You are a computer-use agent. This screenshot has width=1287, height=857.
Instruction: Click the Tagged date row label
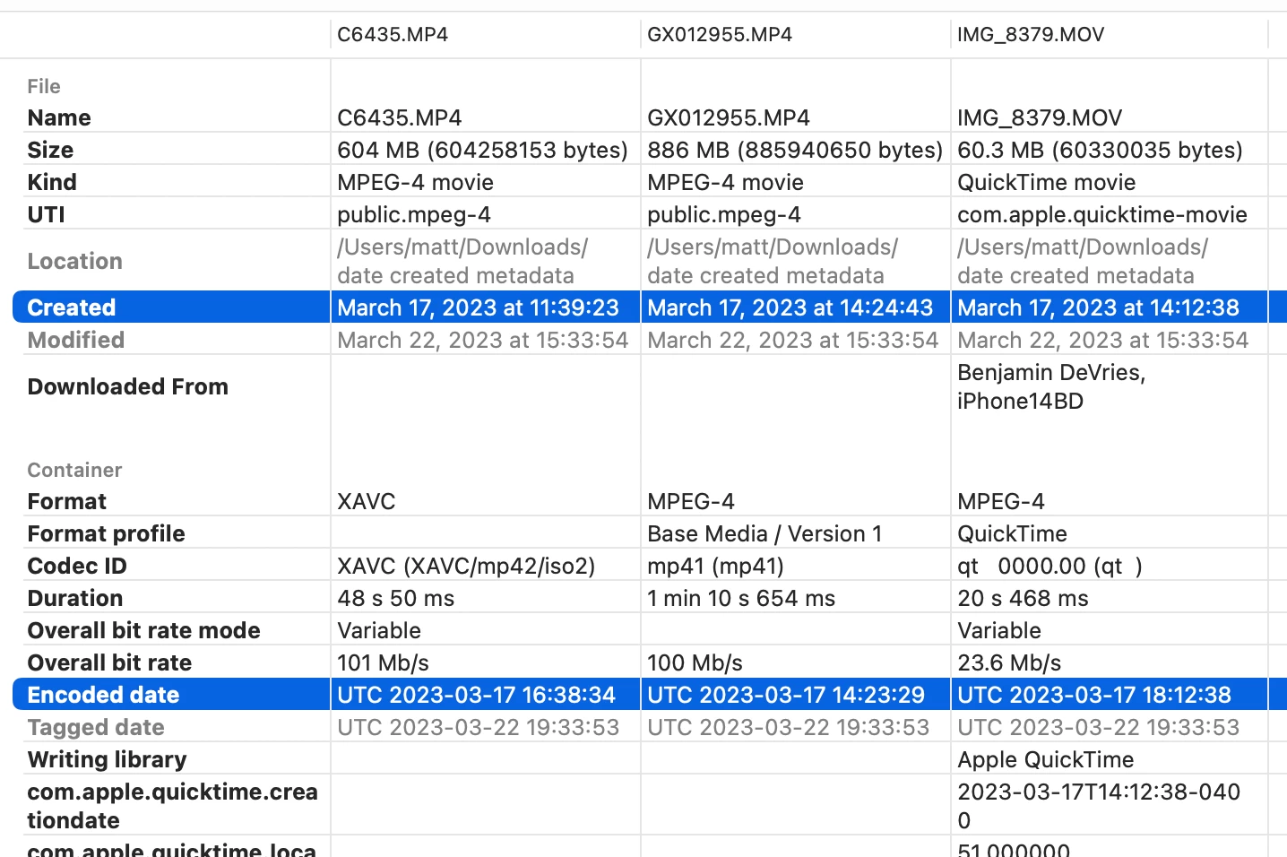click(x=96, y=727)
